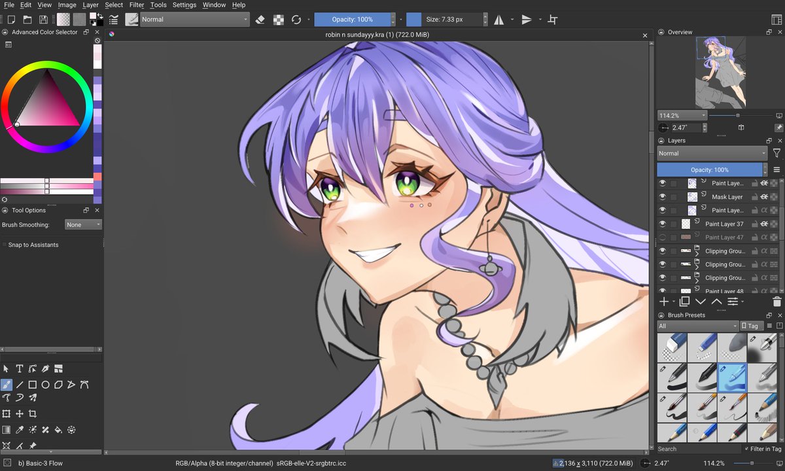This screenshot has height=471, width=785.
Task: Create a new document from toolbar
Action: pyautogui.click(x=10, y=20)
